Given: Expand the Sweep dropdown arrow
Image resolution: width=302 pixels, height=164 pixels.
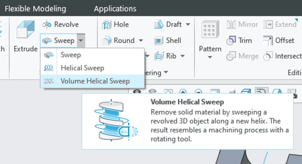Looking at the screenshot, I should point(81,41).
